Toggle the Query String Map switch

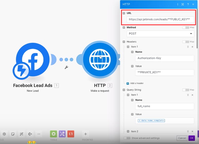pyautogui.click(x=186, y=90)
